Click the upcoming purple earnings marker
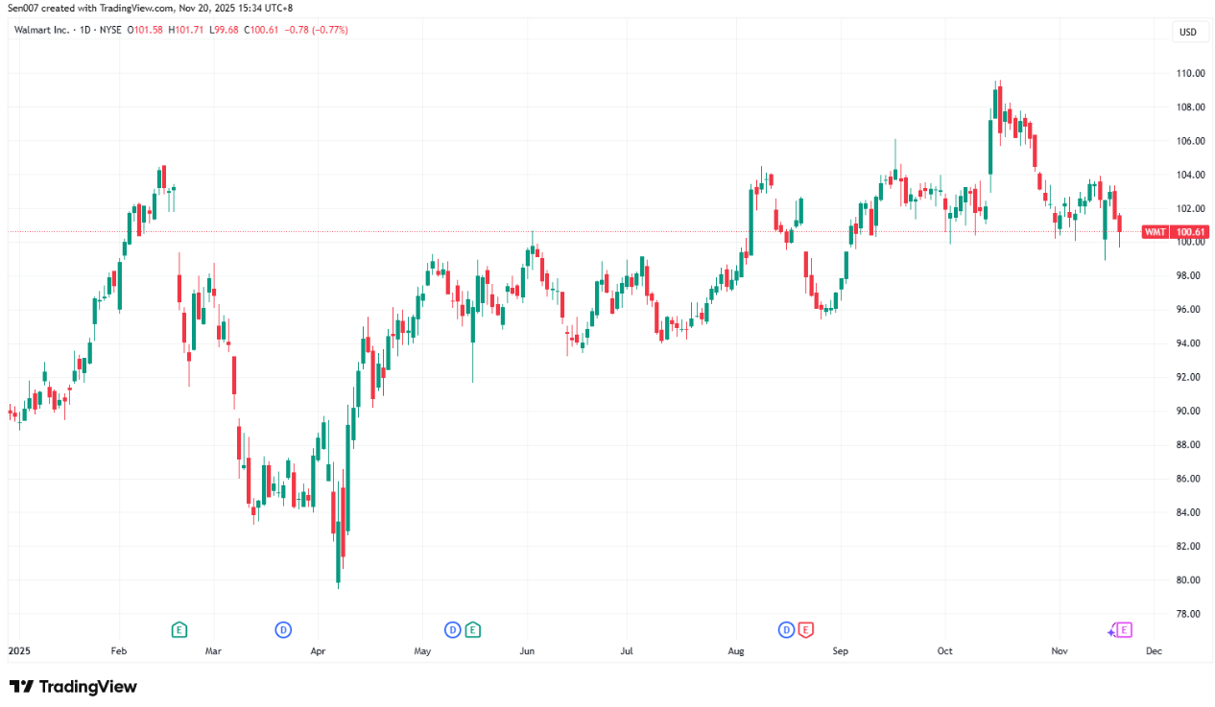This screenshot has height=707, width=1215. click(x=1124, y=630)
